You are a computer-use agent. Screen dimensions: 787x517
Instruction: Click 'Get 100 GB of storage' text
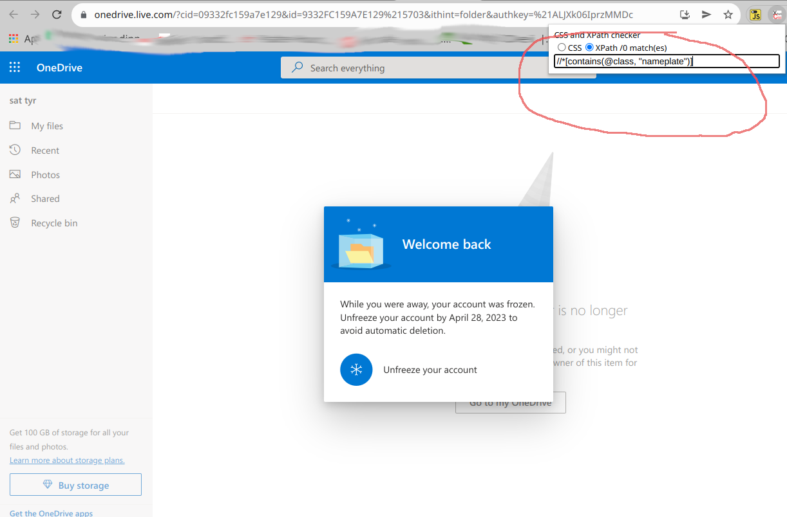pos(69,440)
